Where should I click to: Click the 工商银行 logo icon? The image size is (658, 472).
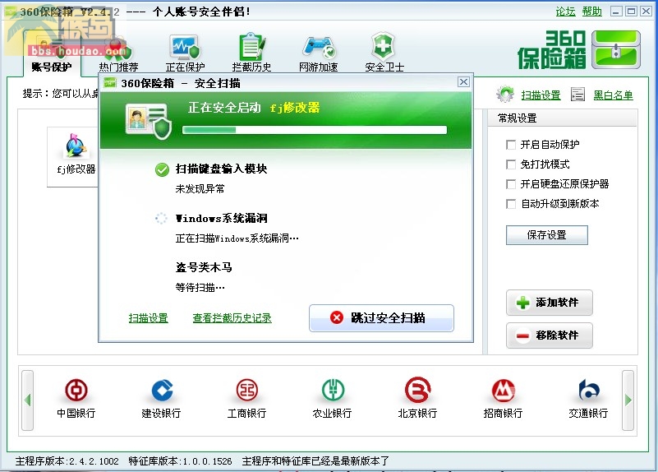tap(246, 390)
